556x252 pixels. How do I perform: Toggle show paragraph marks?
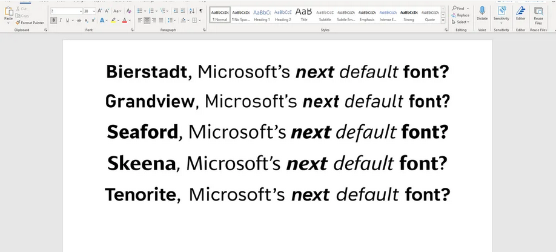tap(200, 11)
